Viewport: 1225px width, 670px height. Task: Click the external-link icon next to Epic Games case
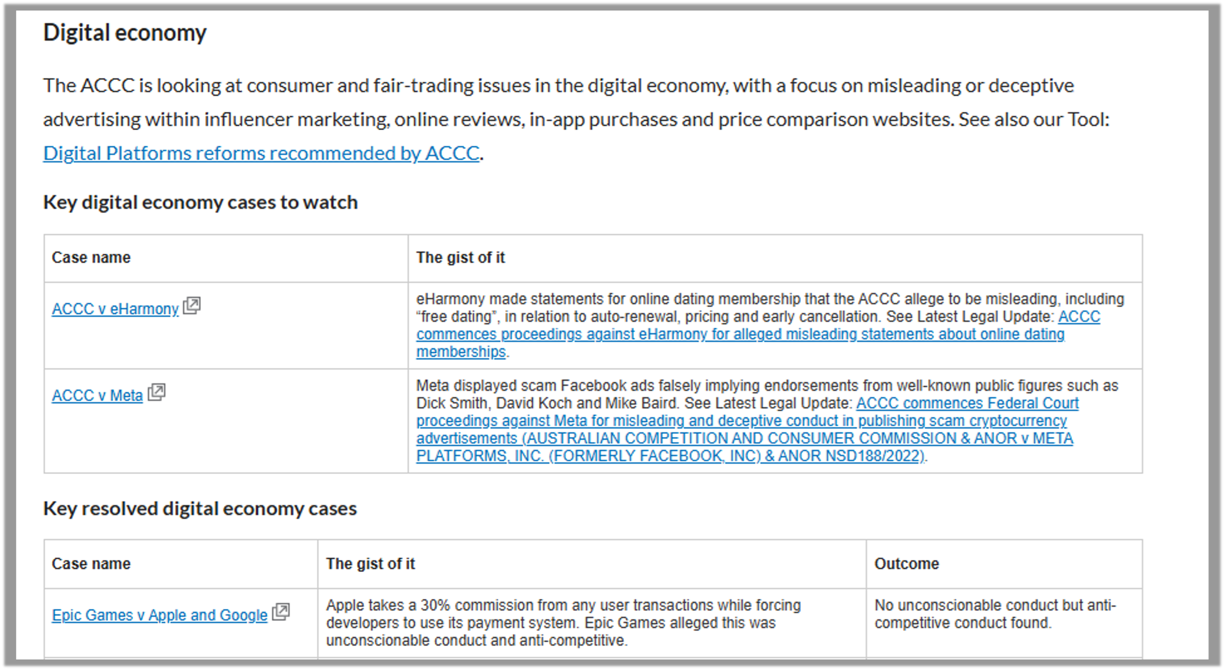click(x=281, y=611)
